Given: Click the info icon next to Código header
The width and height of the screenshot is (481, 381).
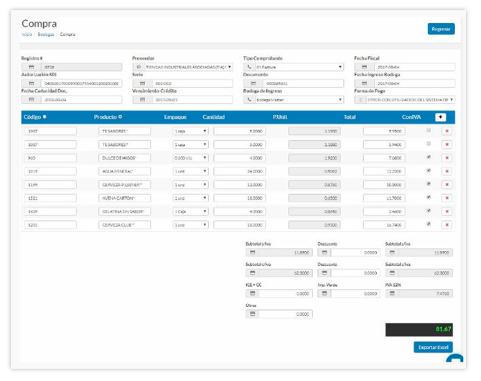Looking at the screenshot, I should pyautogui.click(x=45, y=116).
